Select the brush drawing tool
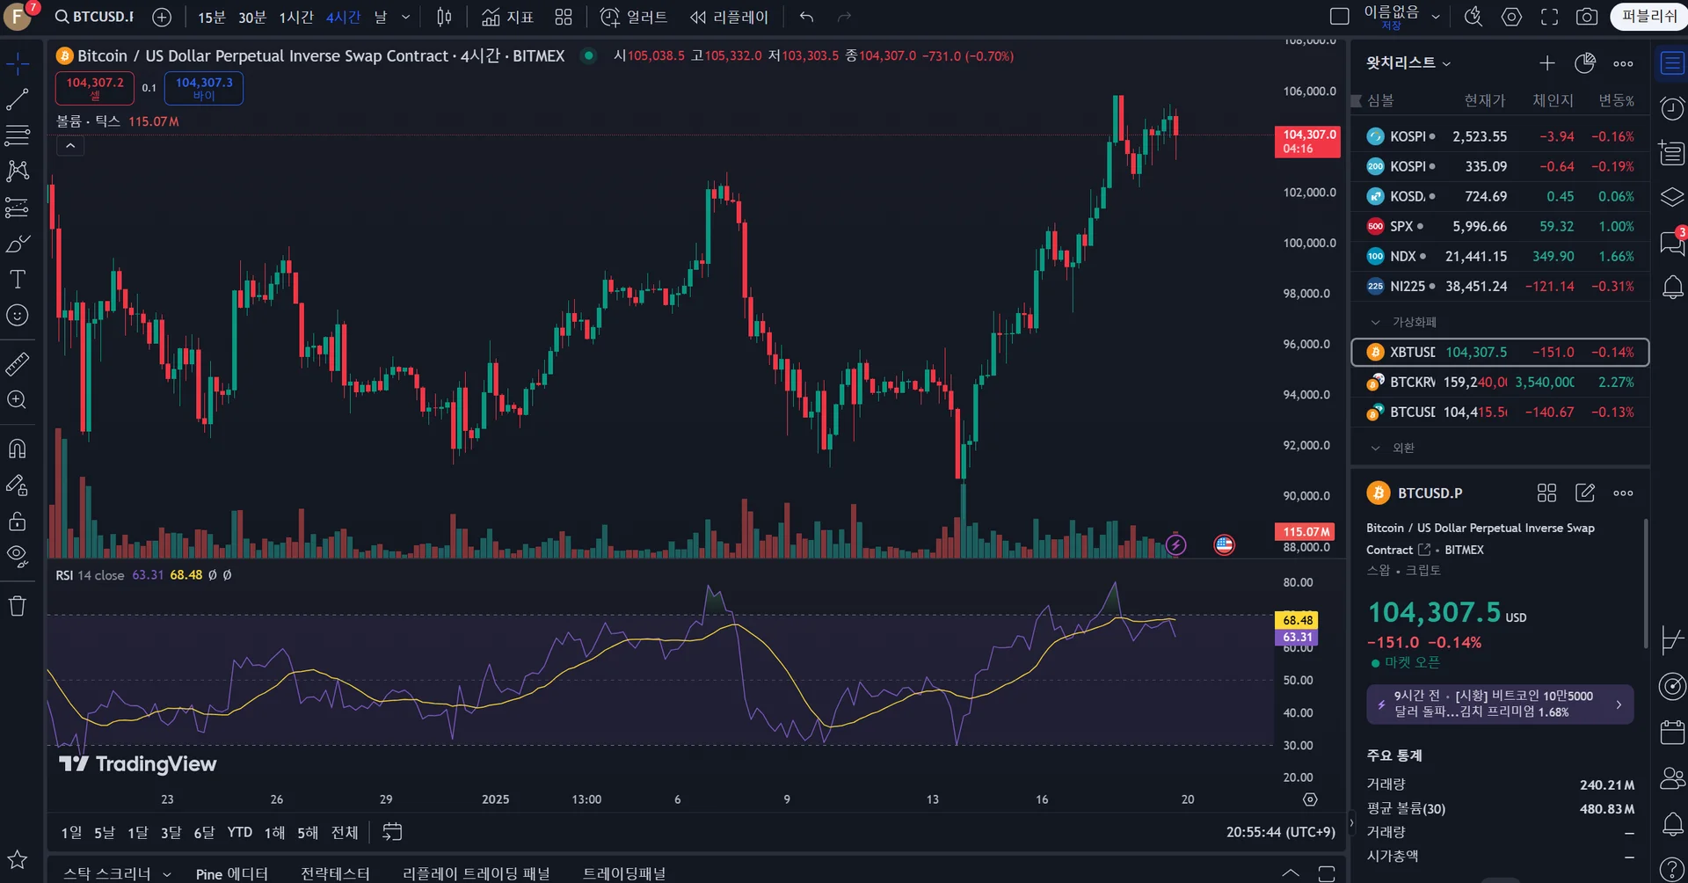The image size is (1688, 883). click(x=18, y=244)
